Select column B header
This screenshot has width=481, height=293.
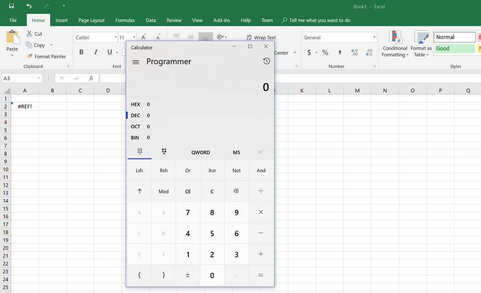tap(53, 91)
